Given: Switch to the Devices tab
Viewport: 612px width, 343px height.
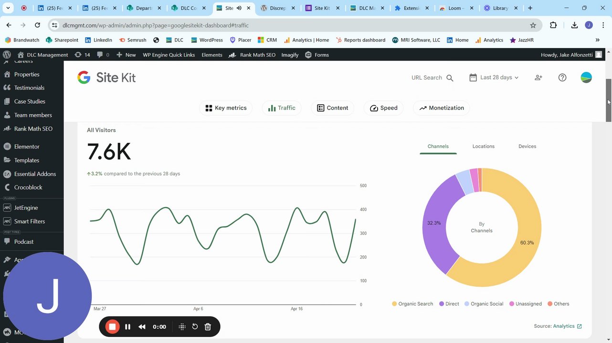Looking at the screenshot, I should click(x=527, y=146).
